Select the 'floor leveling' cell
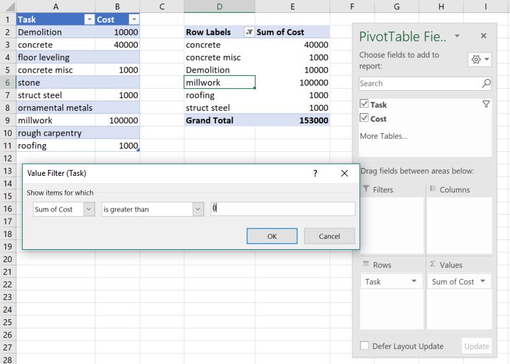This screenshot has width=510, height=364. pyautogui.click(x=56, y=58)
